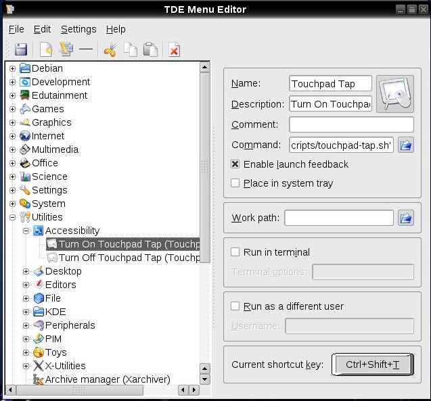
Task: Select the Accessibility wheelchair icon
Action: tap(39, 231)
